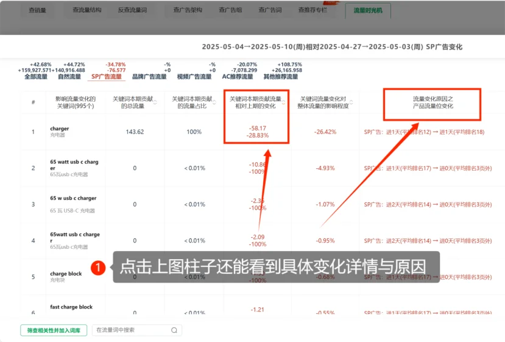
Task: Click keyword 'charger' in row 1
Action: [60, 128]
